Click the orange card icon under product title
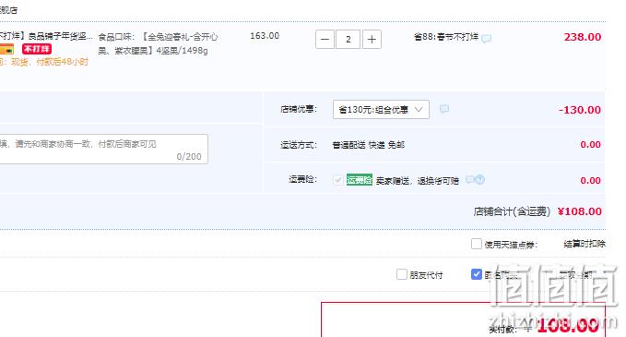Viewport: 626px width, 337px height. 6,50
